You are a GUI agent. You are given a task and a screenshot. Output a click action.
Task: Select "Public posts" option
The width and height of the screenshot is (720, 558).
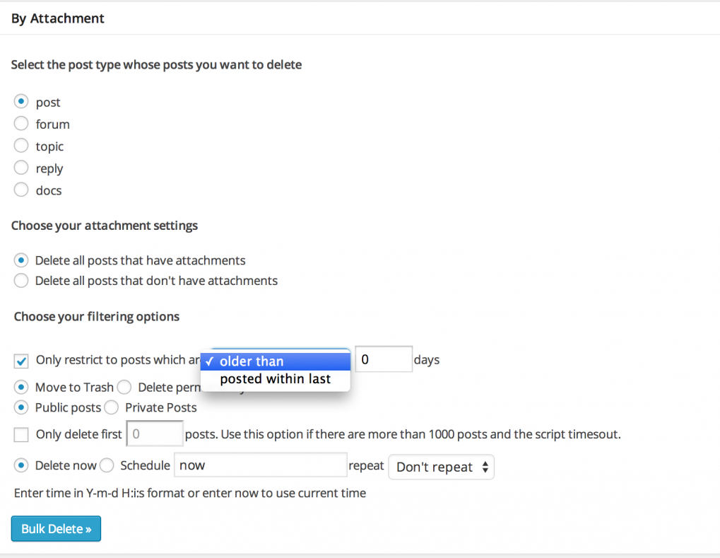[20, 407]
